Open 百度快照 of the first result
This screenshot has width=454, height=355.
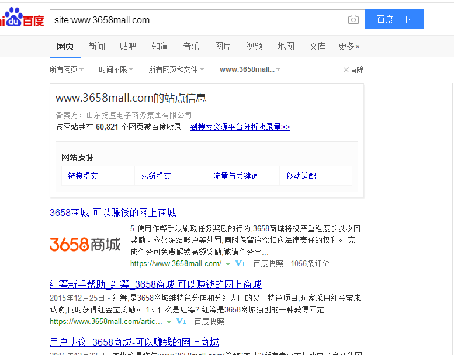click(268, 263)
